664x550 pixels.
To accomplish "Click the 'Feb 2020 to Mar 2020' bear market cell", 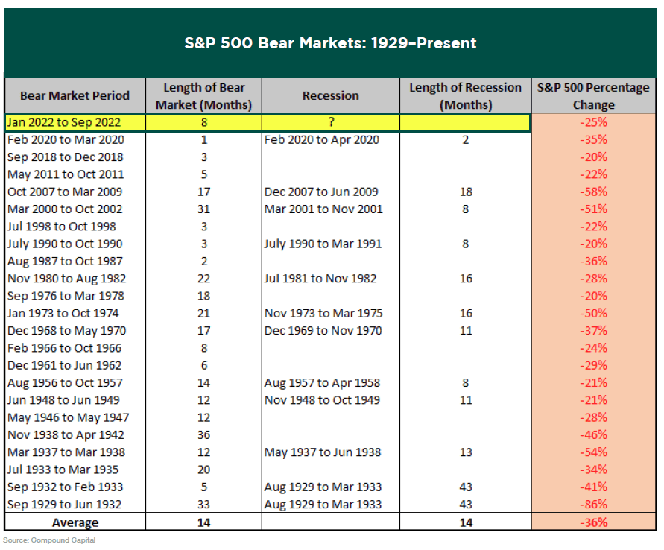I will point(65,139).
